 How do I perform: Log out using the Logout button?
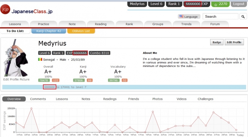(239, 4)
